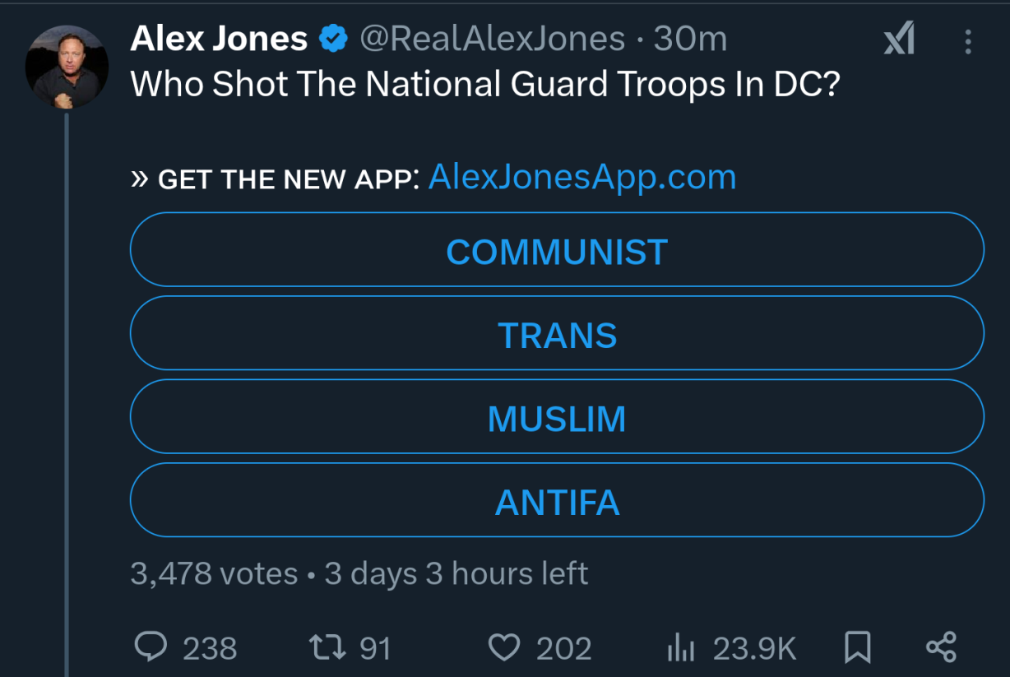Like the post with the heart icon
The height and width of the screenshot is (677, 1010).
(504, 647)
